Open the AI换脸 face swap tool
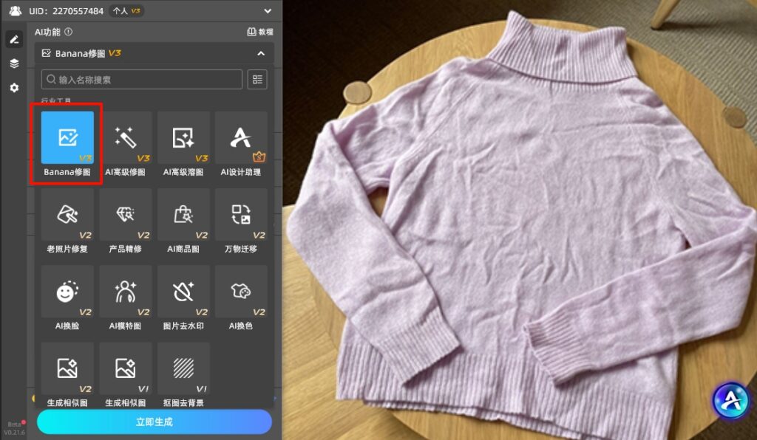 [x=67, y=292]
